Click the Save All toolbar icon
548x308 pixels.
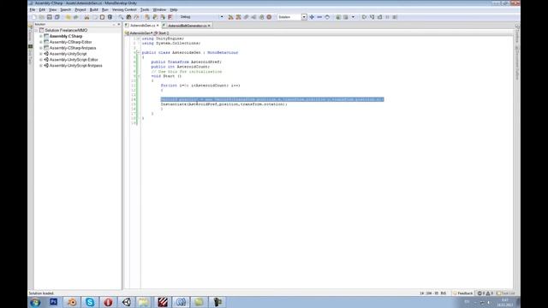[57, 17]
